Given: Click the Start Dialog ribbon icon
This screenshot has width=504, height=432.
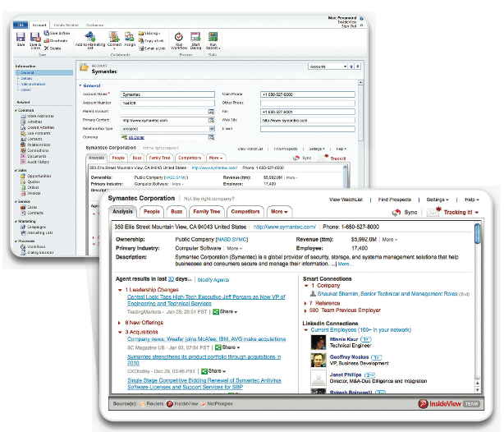Looking at the screenshot, I should (195, 36).
